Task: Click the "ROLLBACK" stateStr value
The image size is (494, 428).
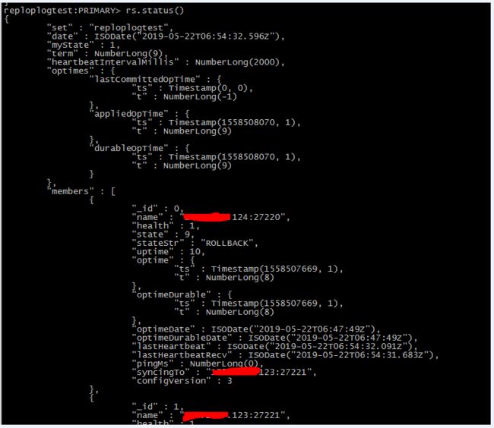Action: pyautogui.click(x=226, y=243)
